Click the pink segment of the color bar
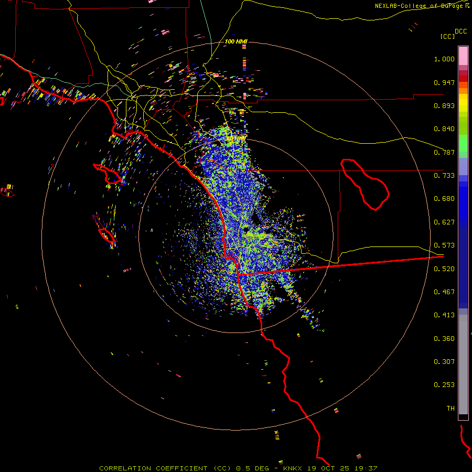472x472 pixels. point(463,56)
